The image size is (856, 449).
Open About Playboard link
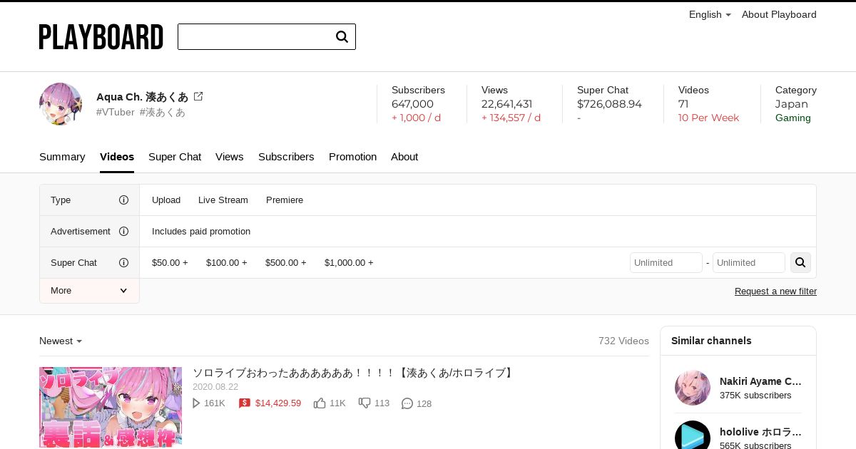(779, 14)
